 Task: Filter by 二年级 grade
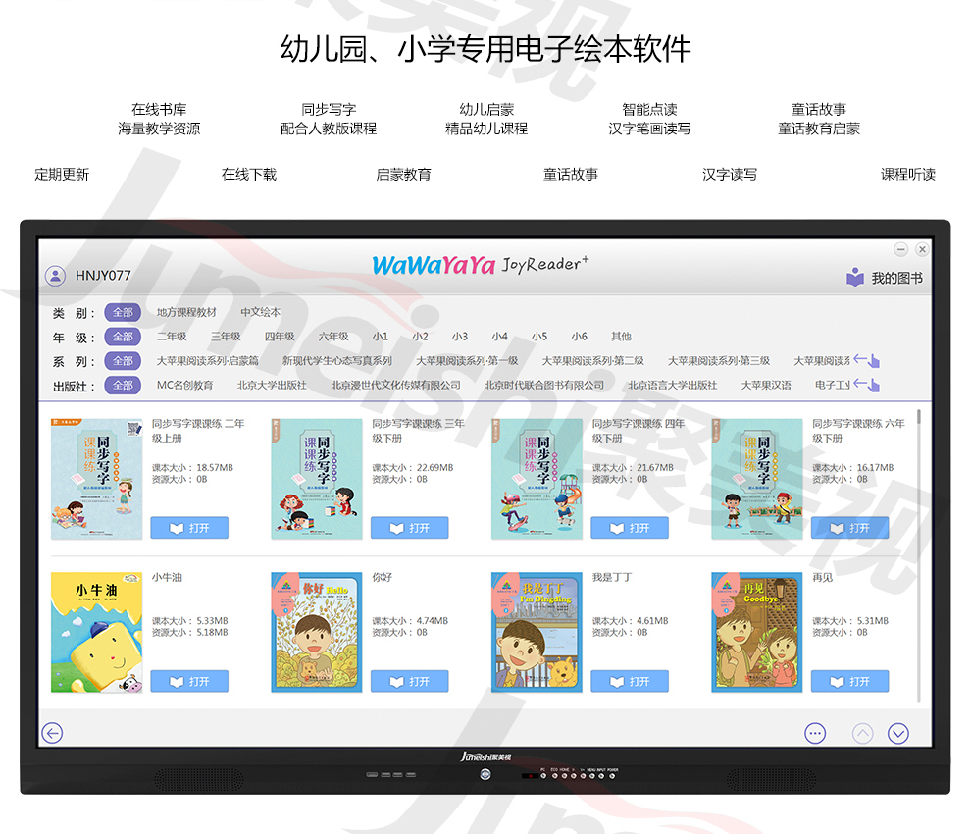[x=172, y=337]
